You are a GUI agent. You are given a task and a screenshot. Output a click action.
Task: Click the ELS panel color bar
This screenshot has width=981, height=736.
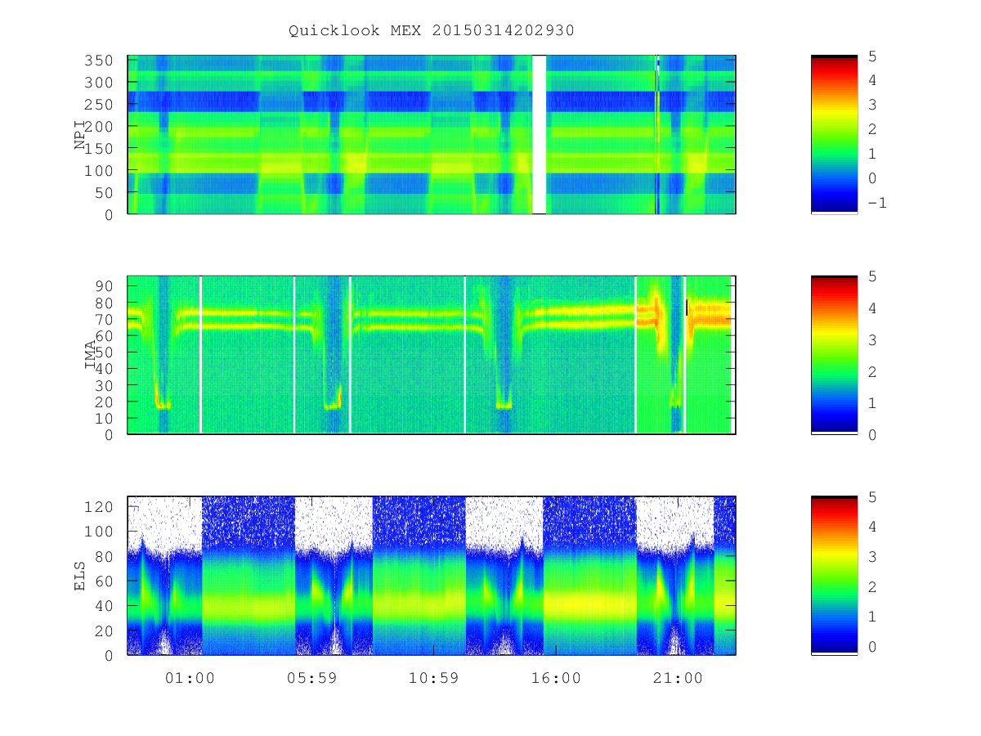tap(834, 575)
